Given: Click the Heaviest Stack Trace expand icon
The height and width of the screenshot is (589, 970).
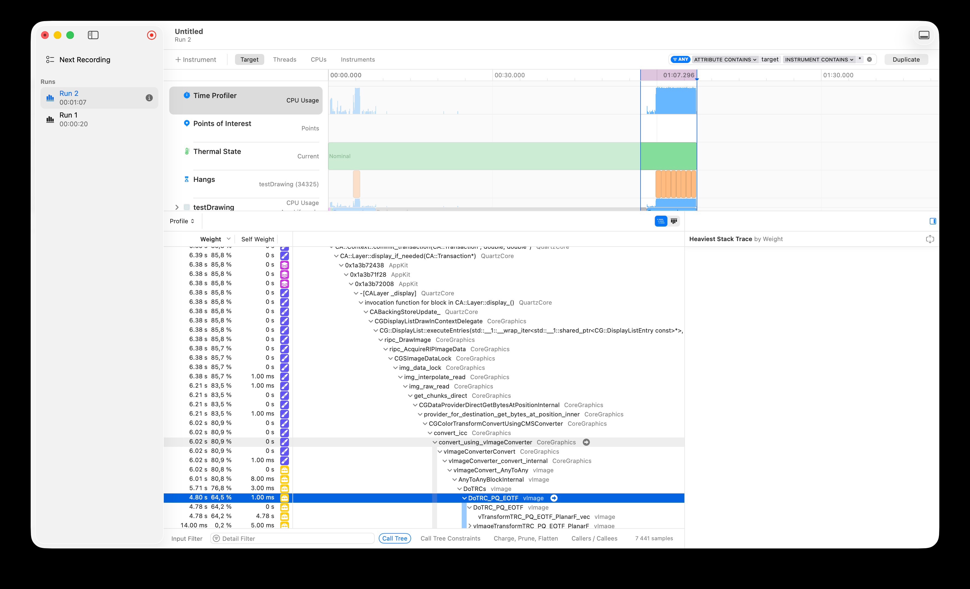Looking at the screenshot, I should tap(930, 239).
